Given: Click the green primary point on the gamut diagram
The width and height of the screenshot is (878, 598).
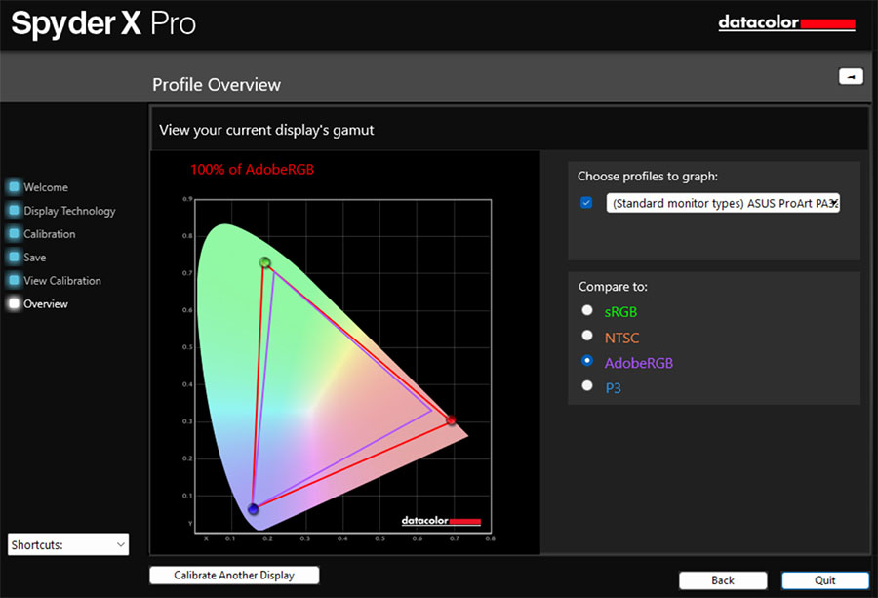Looking at the screenshot, I should (x=265, y=261).
